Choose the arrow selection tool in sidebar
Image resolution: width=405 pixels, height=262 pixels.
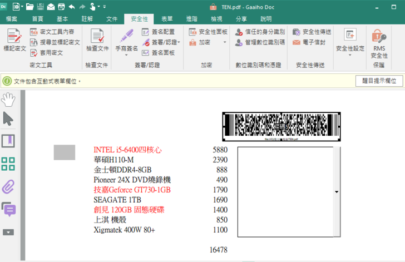(8, 118)
